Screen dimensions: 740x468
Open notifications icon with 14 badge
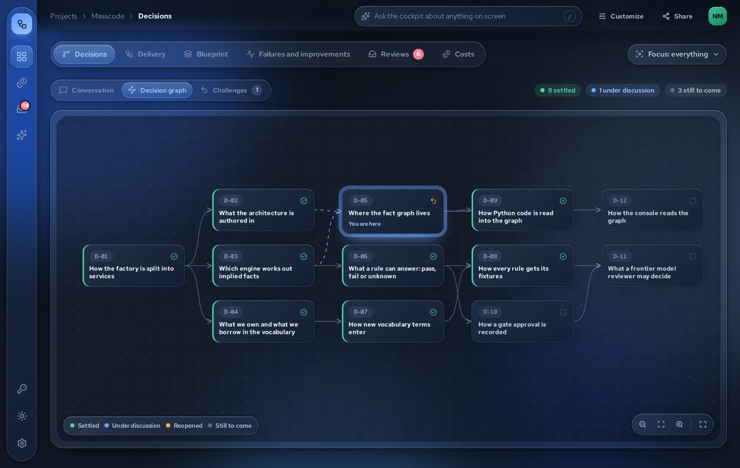pos(22,108)
